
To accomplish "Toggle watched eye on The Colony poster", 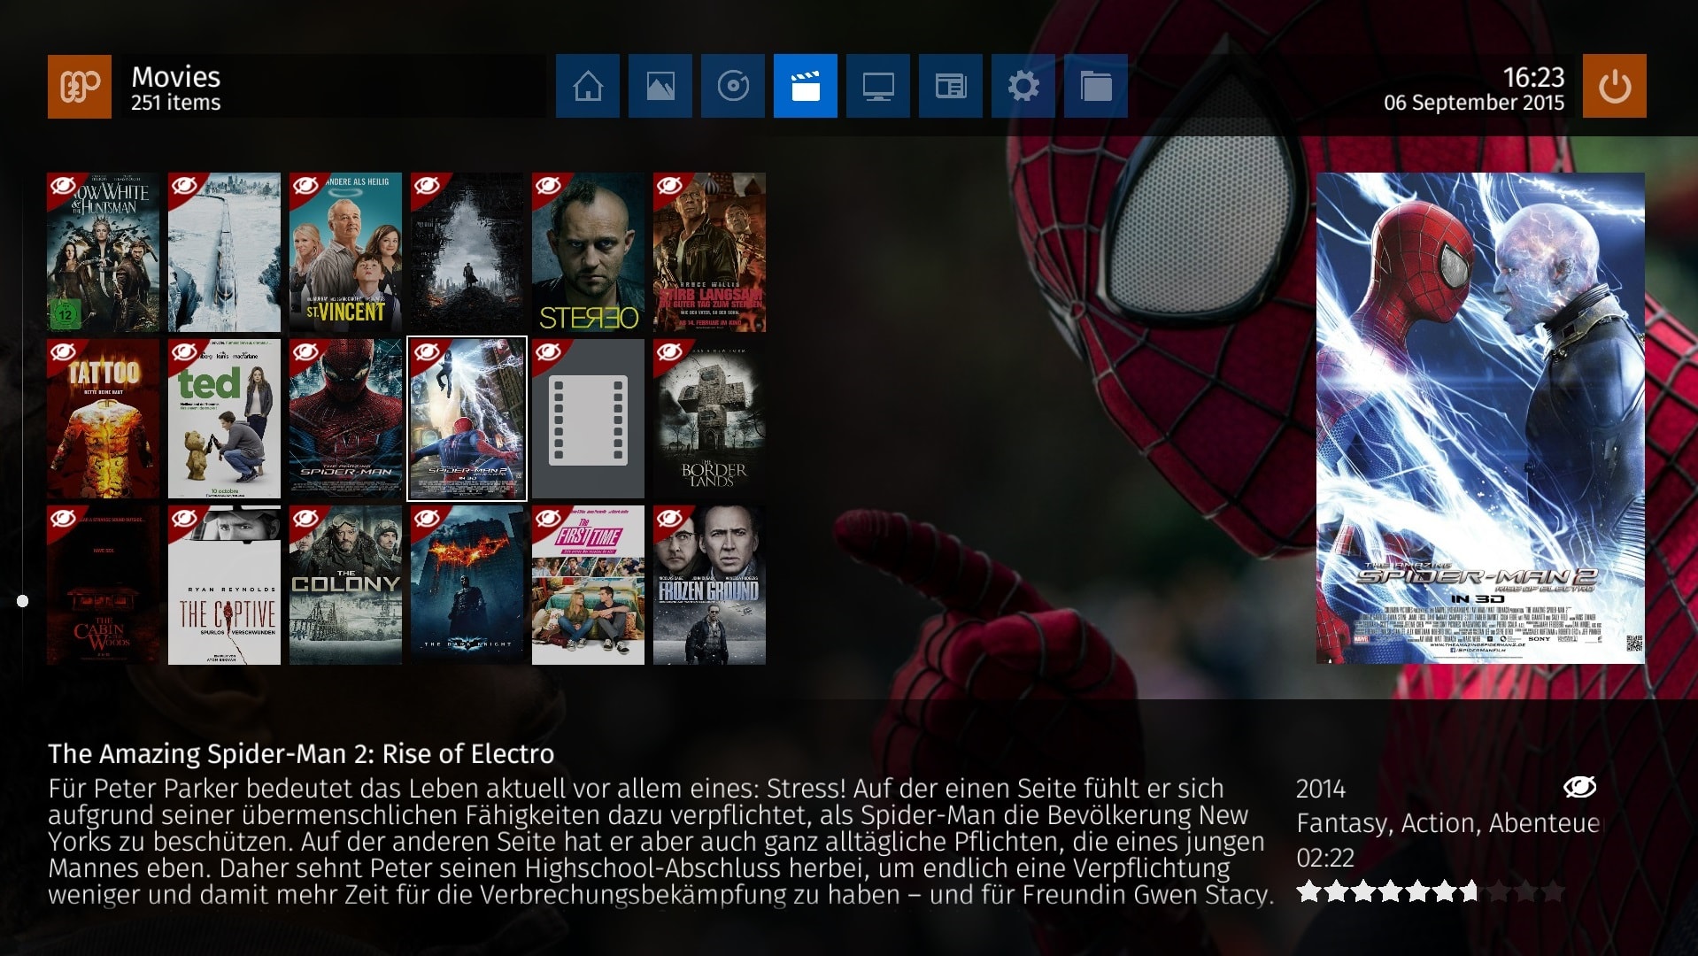I will click(305, 519).
